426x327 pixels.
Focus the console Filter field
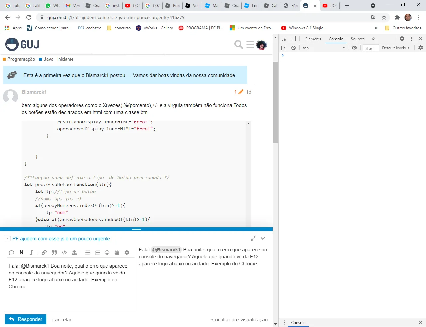[x=371, y=48]
